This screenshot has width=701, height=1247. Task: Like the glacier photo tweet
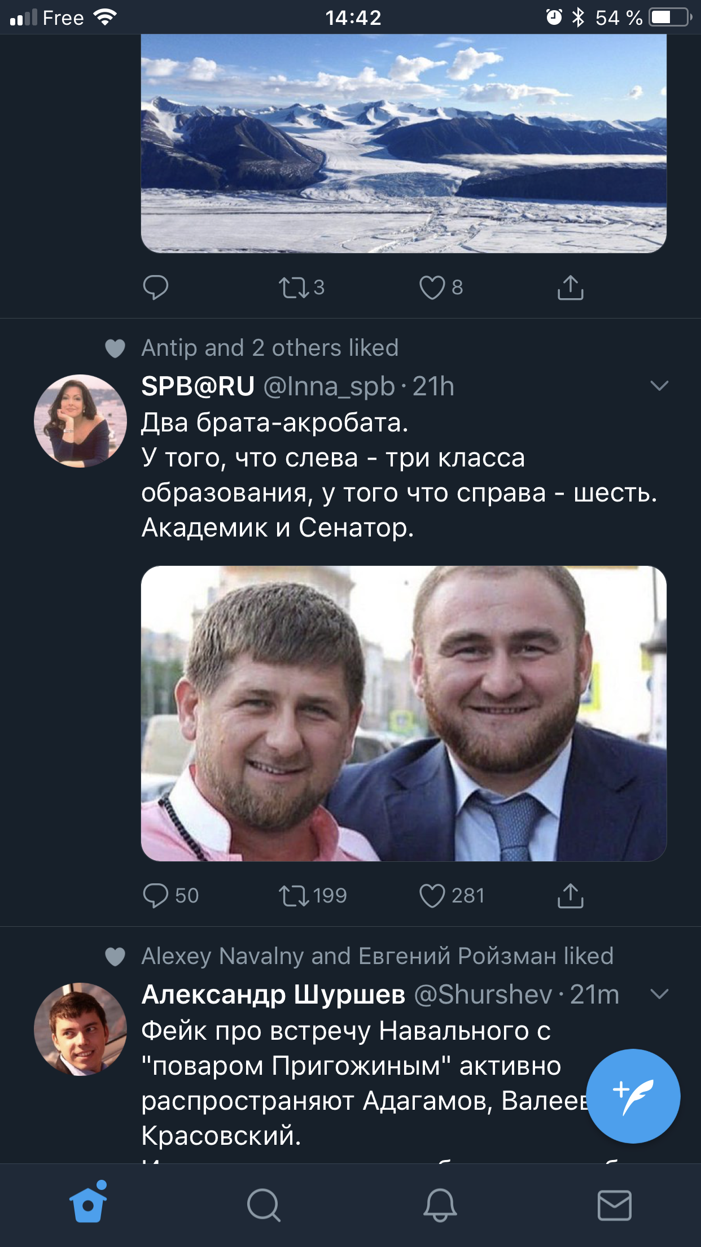coord(432,287)
